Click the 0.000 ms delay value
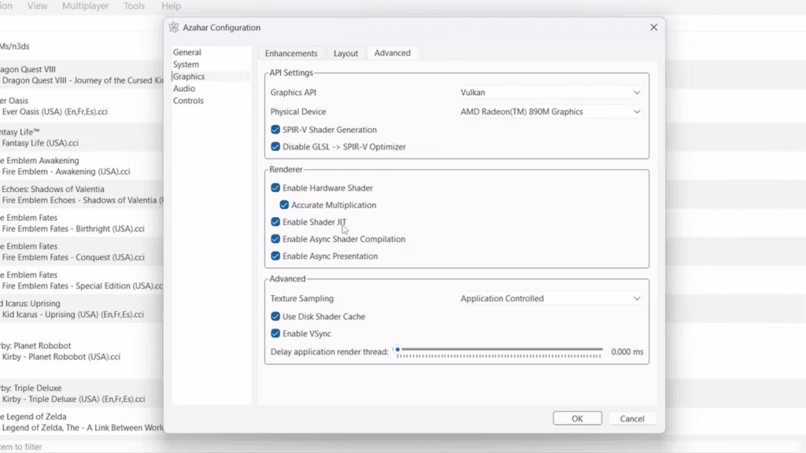Image resolution: width=806 pixels, height=453 pixels. [627, 352]
